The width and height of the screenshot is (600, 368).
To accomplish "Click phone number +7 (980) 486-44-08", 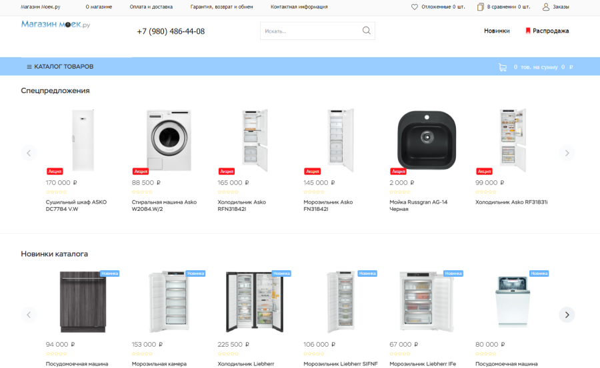I will click(171, 31).
